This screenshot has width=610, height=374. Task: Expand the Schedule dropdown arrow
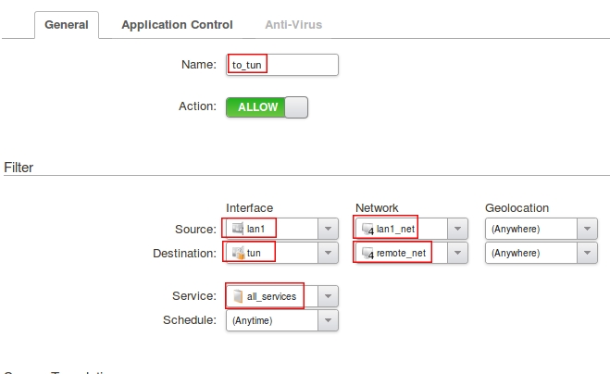click(329, 320)
